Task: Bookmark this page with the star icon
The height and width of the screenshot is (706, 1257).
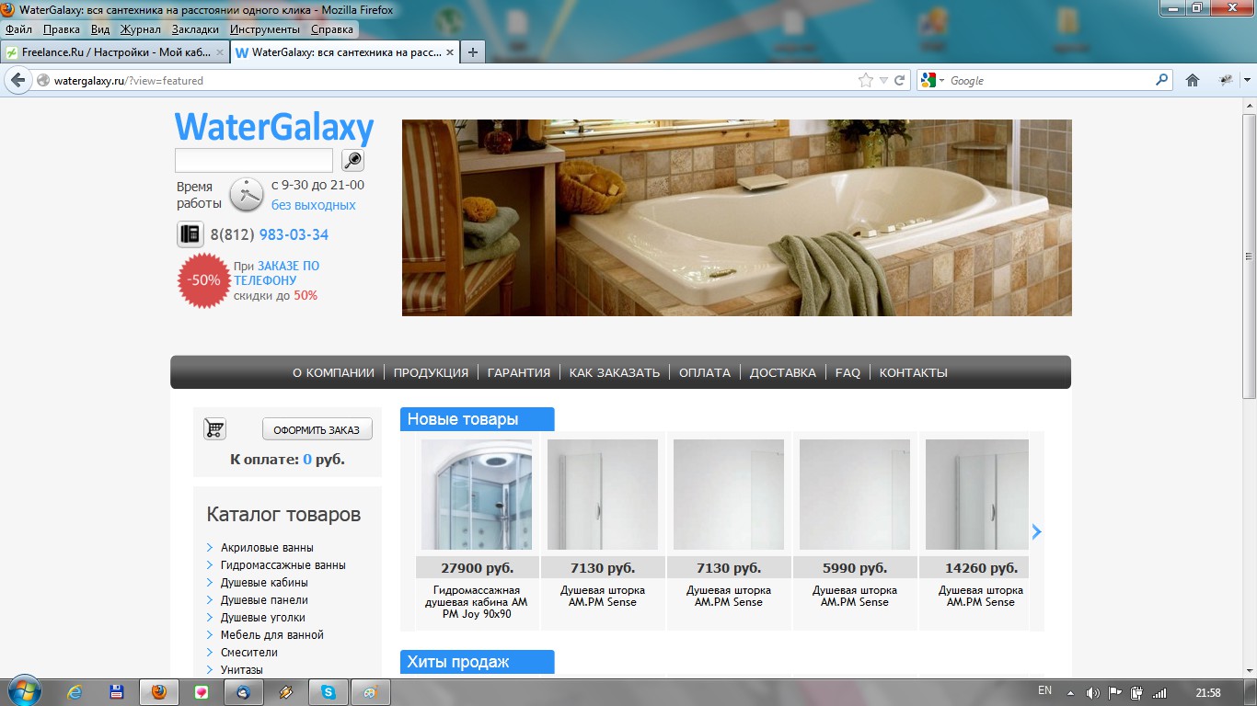Action: [865, 80]
